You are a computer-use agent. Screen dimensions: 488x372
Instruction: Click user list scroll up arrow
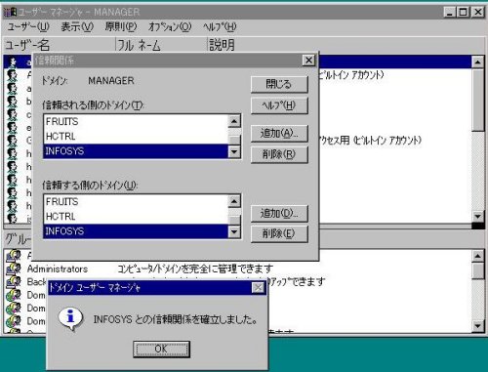coord(477,62)
